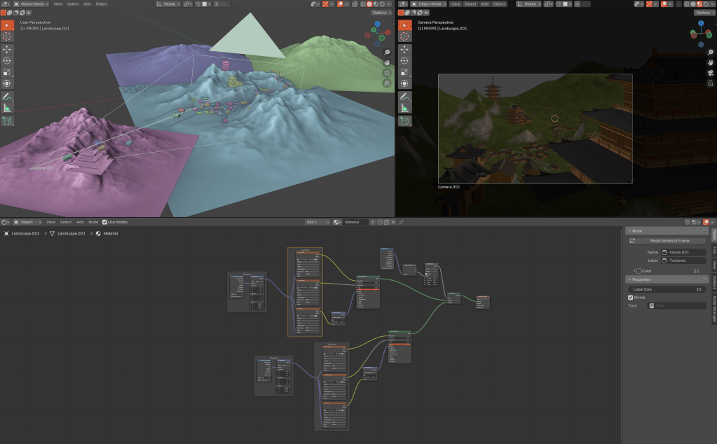
Task: Click the Label Size value field
Action: click(667, 289)
